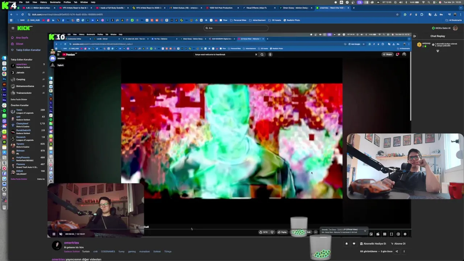Open Kick player settings gear
Viewport: 464px width, 261px height.
(x=405, y=234)
